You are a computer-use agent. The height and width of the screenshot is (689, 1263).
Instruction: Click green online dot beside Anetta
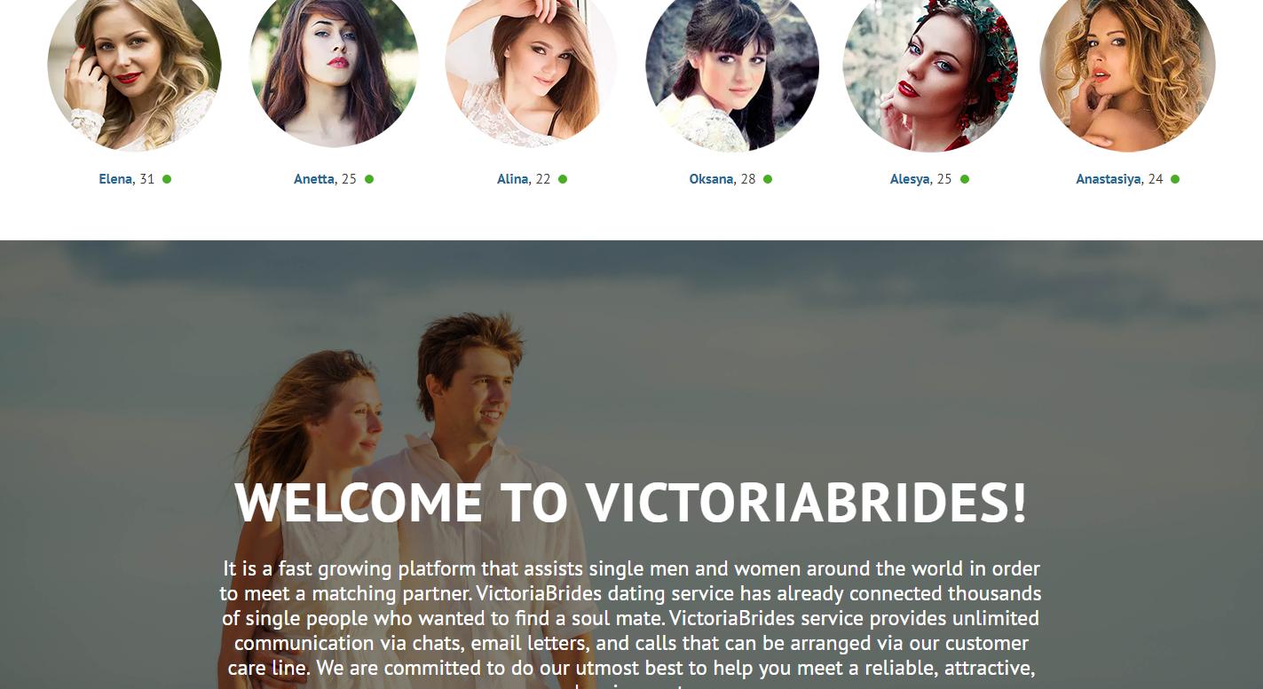369,179
